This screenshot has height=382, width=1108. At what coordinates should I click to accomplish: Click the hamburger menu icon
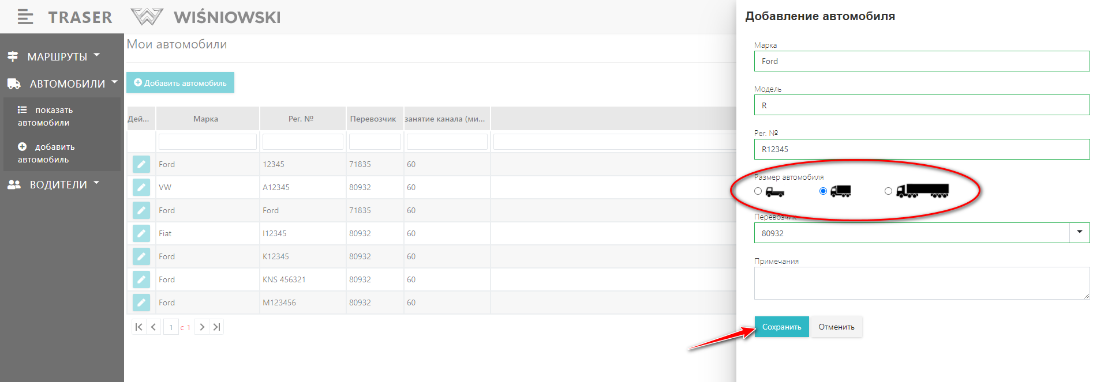click(x=25, y=17)
